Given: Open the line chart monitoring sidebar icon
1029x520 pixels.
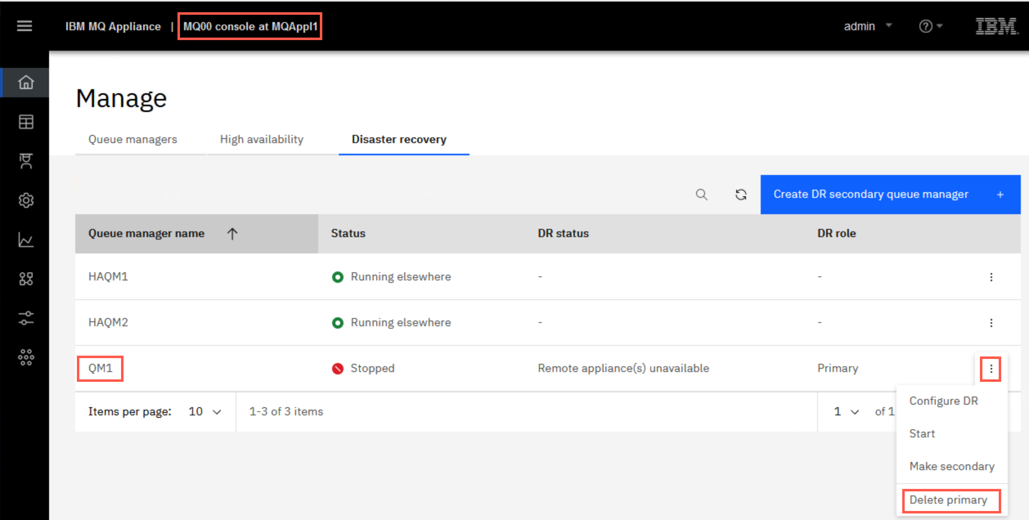Looking at the screenshot, I should (x=26, y=240).
